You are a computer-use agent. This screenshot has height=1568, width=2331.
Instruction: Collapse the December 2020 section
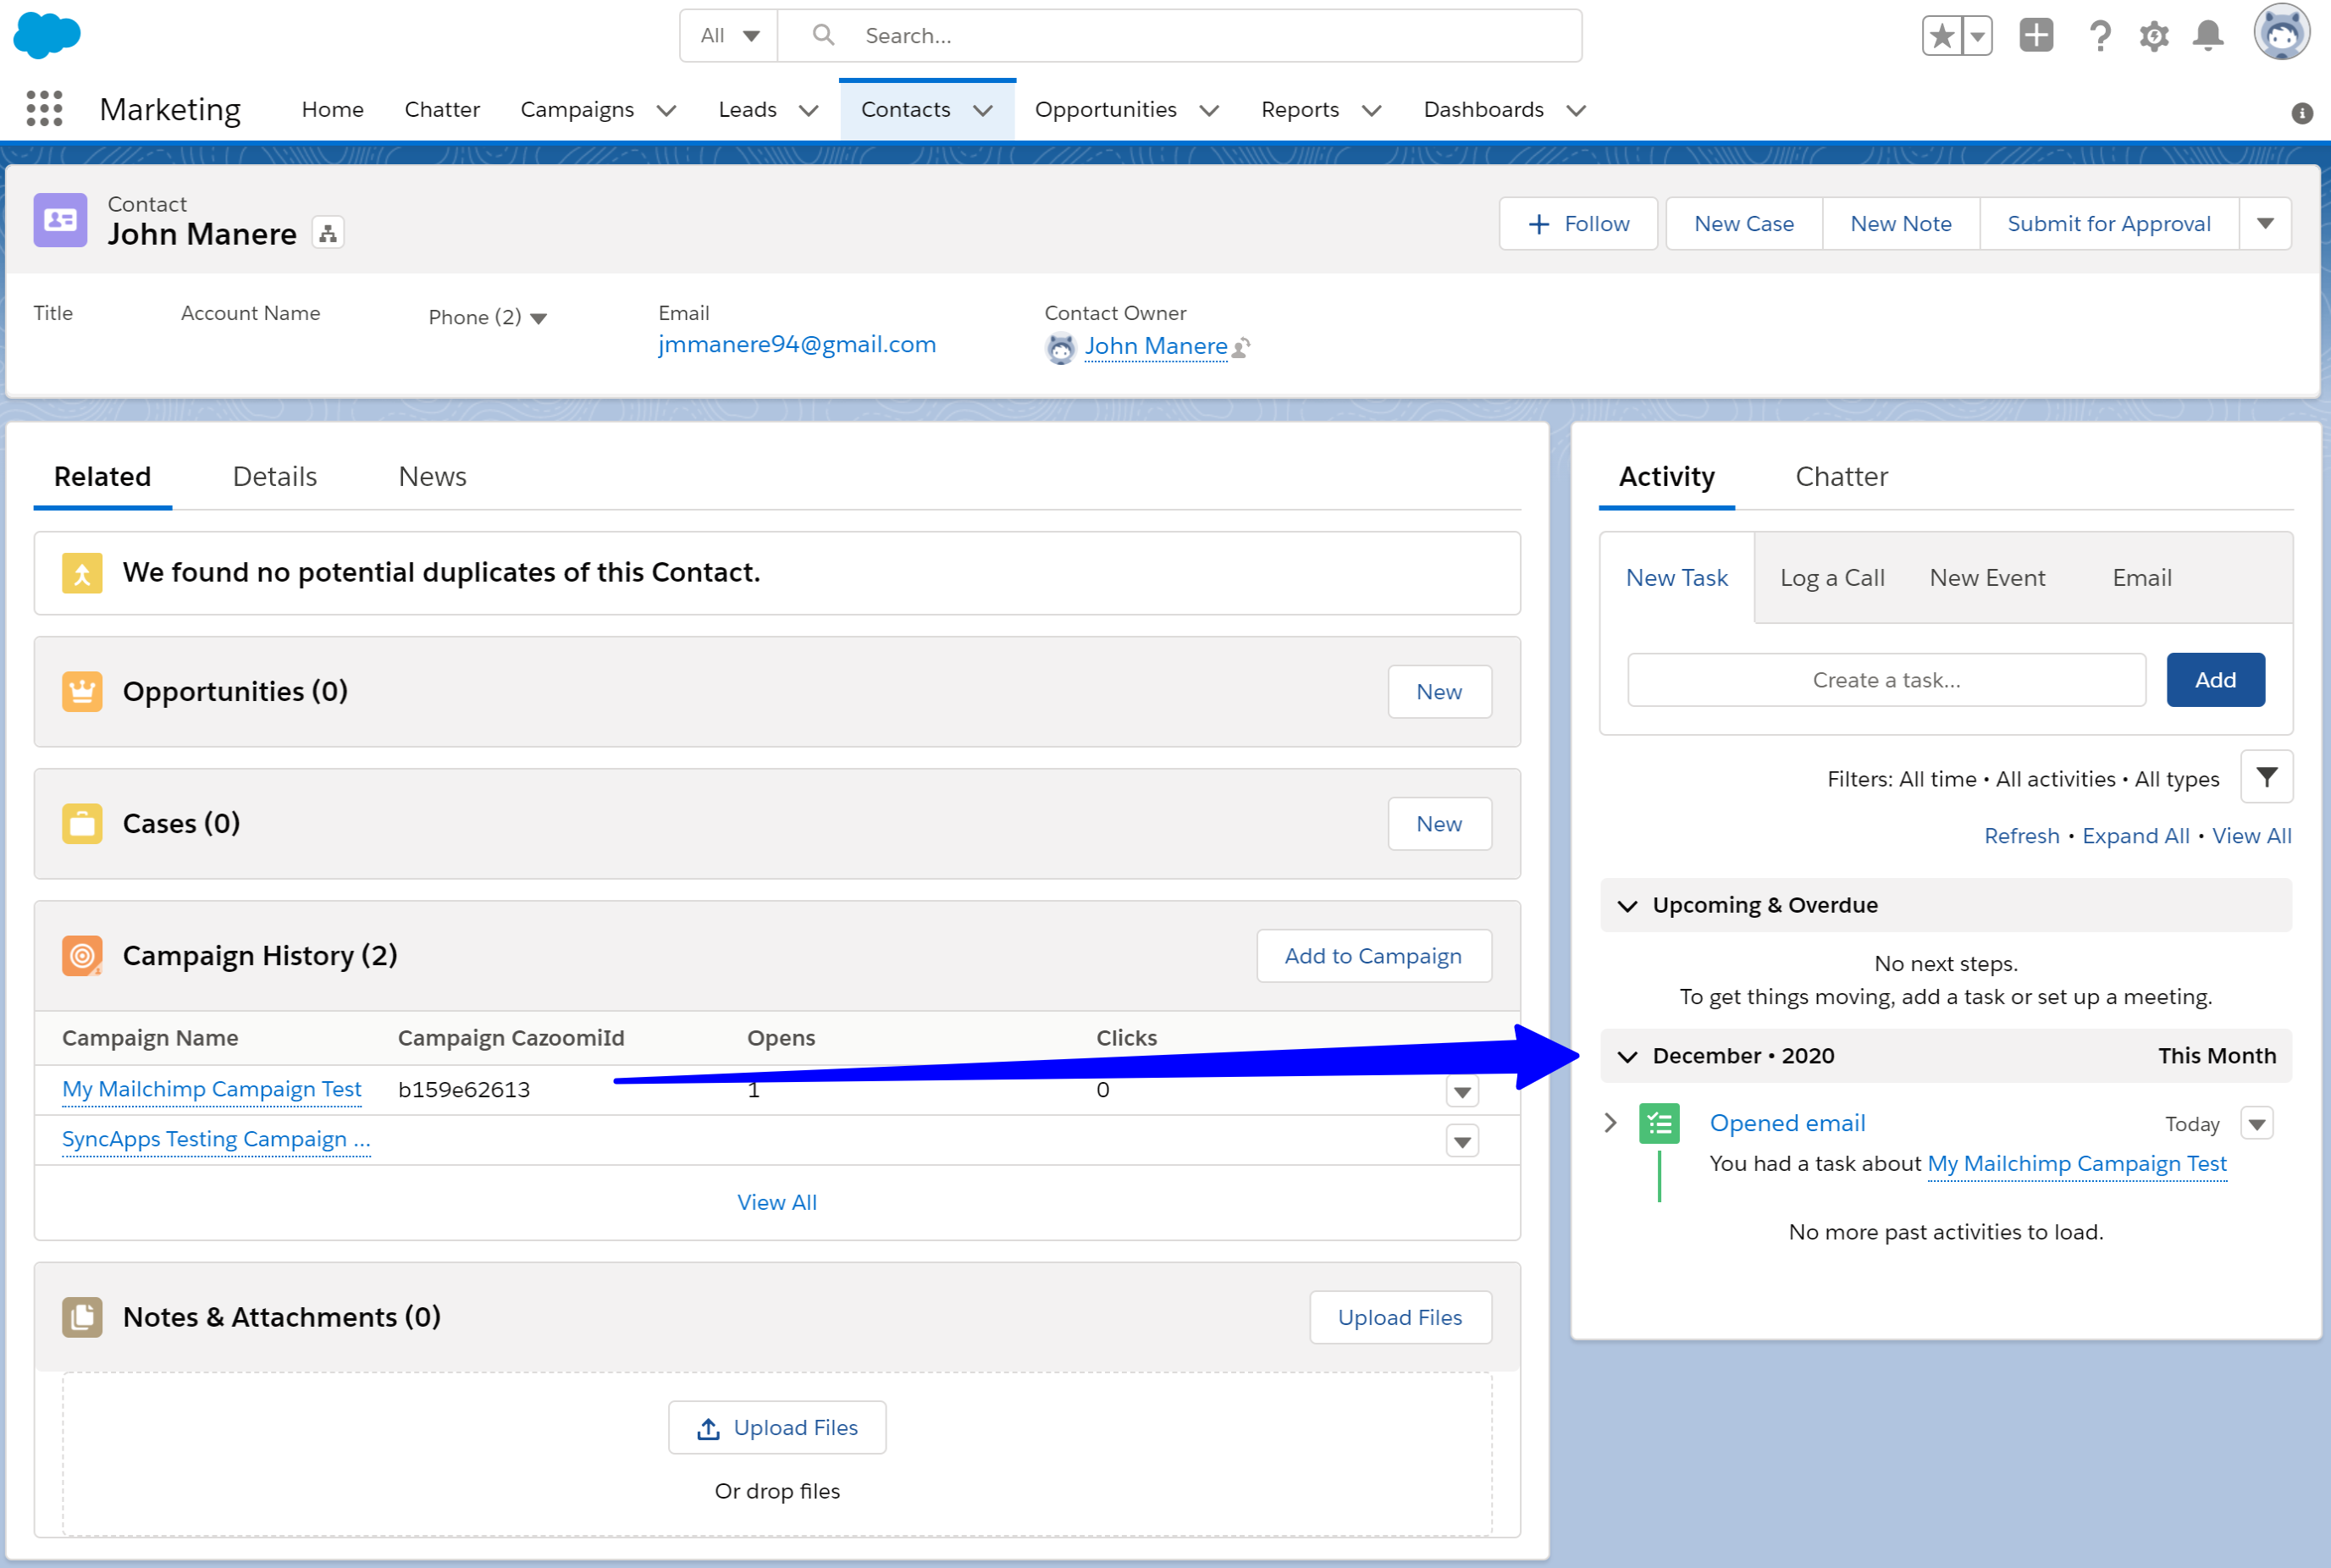[1628, 1057]
